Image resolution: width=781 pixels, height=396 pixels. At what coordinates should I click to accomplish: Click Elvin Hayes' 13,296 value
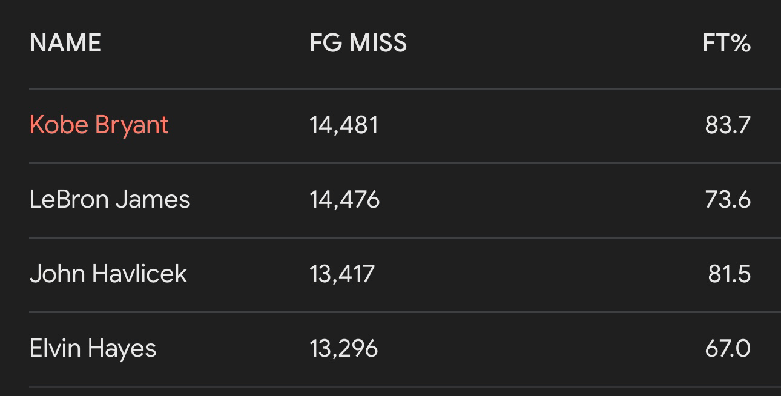point(344,349)
